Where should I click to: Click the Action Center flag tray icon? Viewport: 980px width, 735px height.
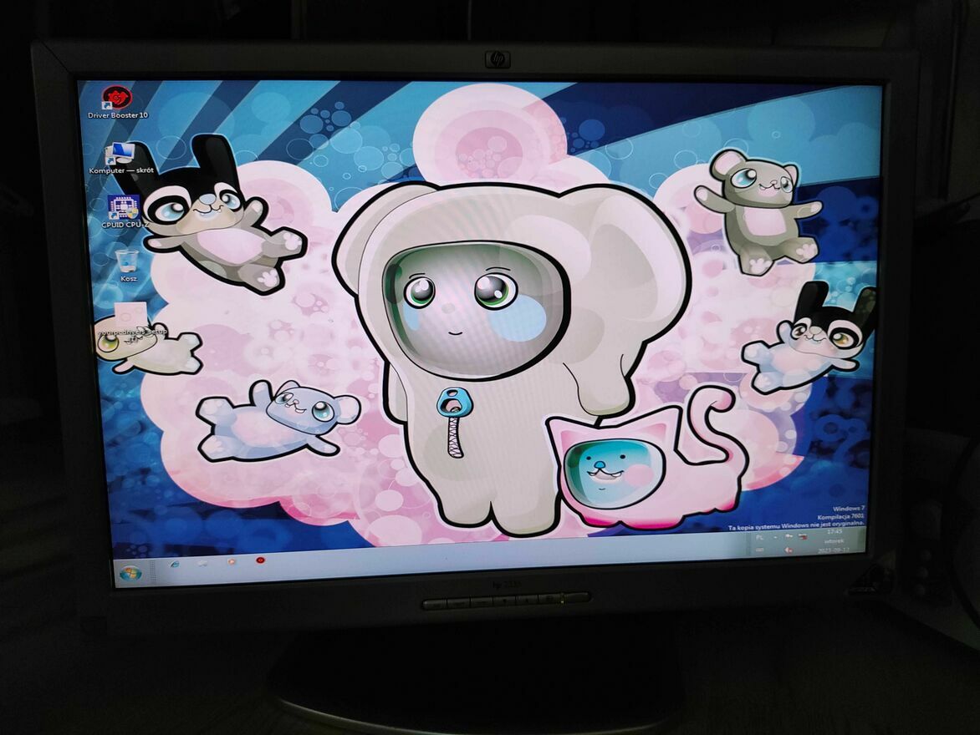(x=789, y=537)
